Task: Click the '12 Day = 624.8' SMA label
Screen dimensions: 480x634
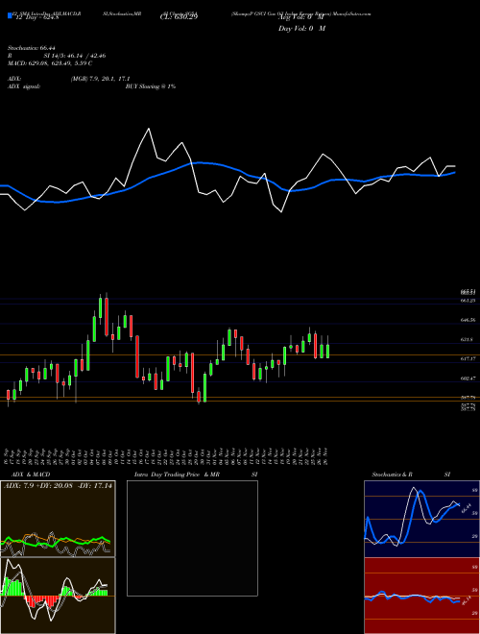Action: click(x=36, y=17)
